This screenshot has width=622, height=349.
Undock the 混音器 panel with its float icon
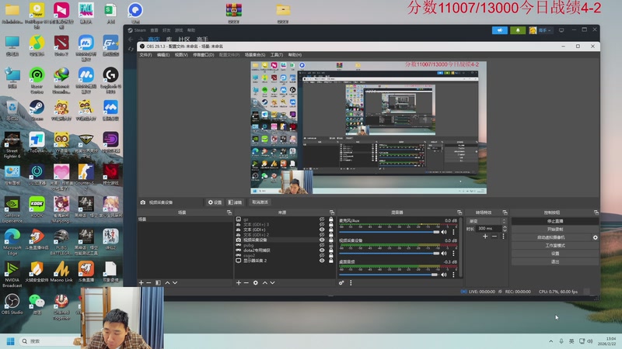[x=460, y=213]
